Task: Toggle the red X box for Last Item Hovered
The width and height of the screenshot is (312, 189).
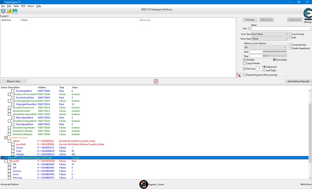Action: [6, 138]
